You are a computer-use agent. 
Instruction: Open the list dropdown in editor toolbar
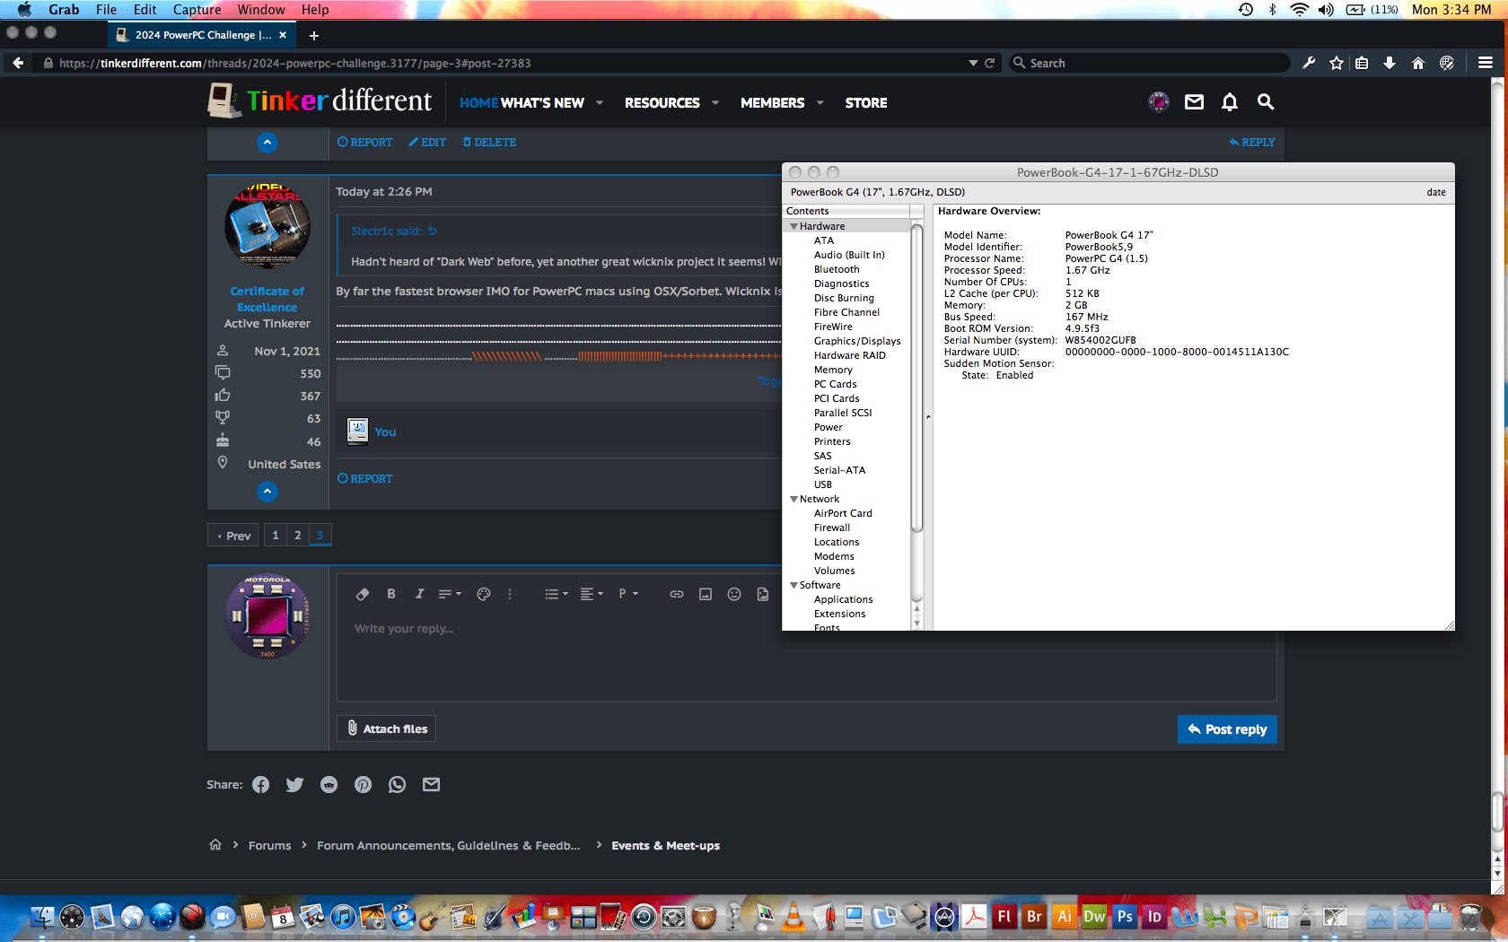(557, 594)
